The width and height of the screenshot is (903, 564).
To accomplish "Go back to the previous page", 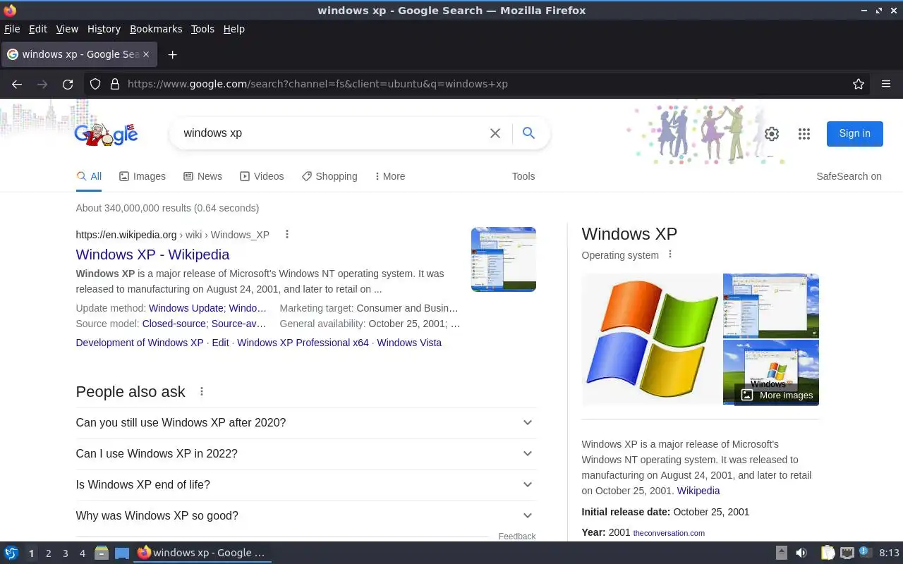I will click(x=17, y=84).
